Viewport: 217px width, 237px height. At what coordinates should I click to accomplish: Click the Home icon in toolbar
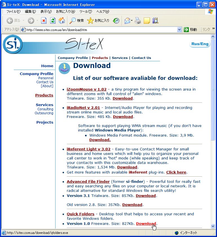[x=62, y=21]
